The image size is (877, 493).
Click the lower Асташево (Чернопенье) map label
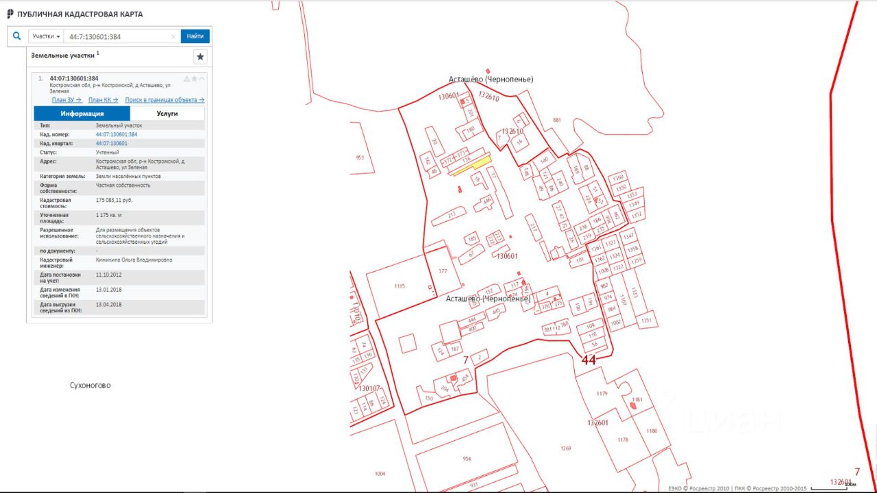[488, 299]
